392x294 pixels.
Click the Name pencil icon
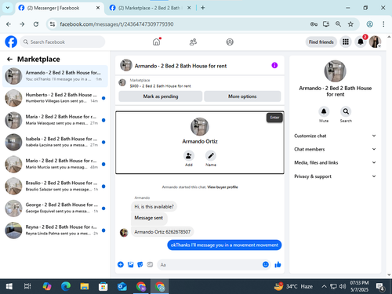(211, 156)
